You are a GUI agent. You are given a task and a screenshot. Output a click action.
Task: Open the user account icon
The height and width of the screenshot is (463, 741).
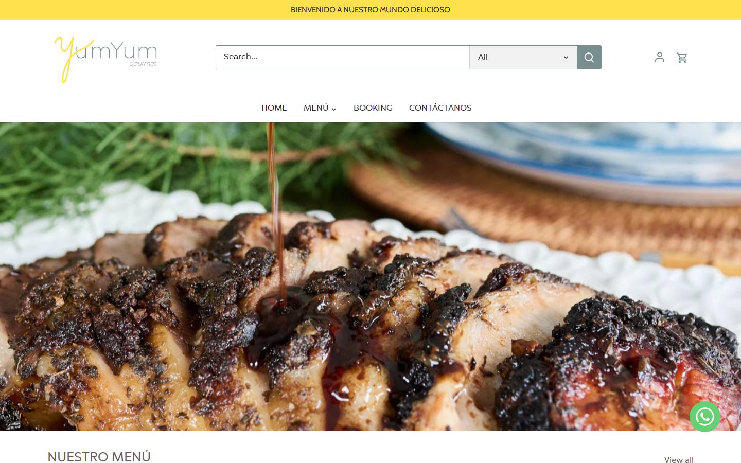tap(660, 57)
